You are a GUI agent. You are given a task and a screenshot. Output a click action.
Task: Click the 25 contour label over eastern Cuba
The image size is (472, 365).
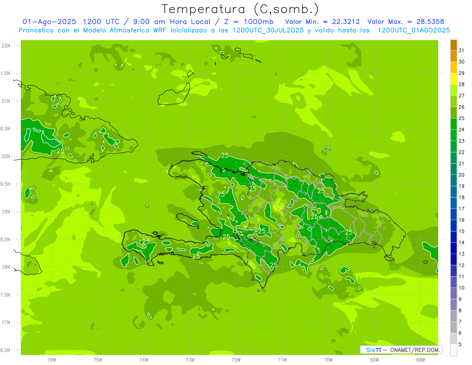(x=60, y=151)
